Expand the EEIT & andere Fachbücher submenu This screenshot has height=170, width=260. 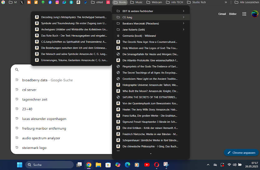(x=151, y=11)
